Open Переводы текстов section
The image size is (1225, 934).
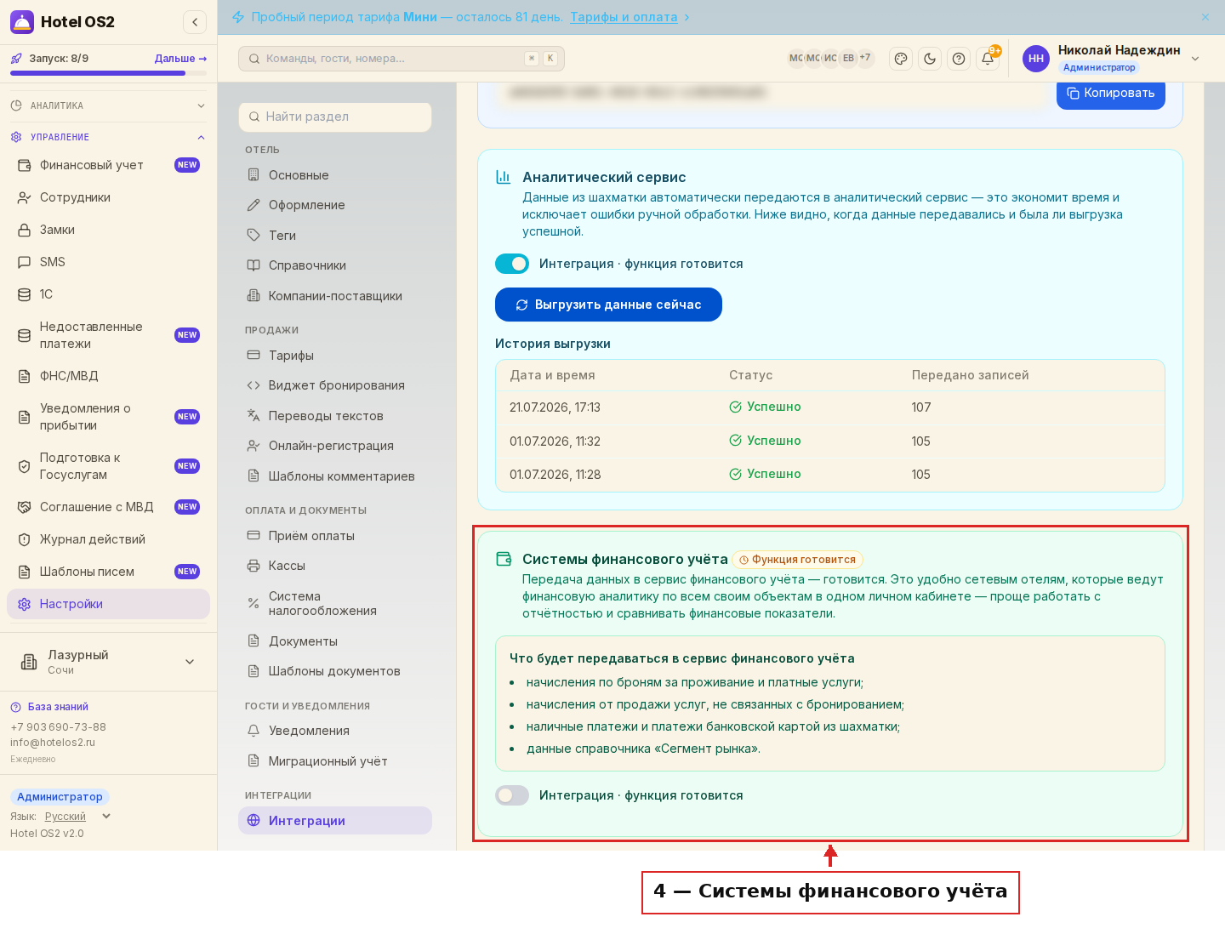tap(335, 416)
